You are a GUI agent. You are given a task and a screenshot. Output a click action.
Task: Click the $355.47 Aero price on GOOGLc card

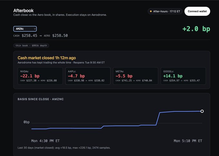click(195, 80)
